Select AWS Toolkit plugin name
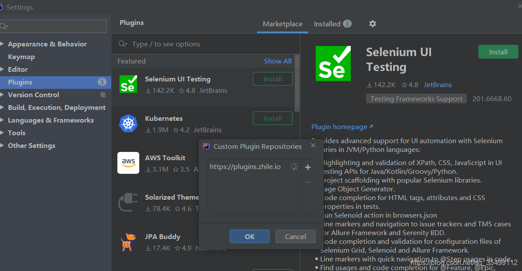This screenshot has height=271, width=522. [x=165, y=158]
